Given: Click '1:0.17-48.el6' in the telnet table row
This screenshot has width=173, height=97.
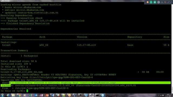Looking at the screenshot, I should pos(86,45).
